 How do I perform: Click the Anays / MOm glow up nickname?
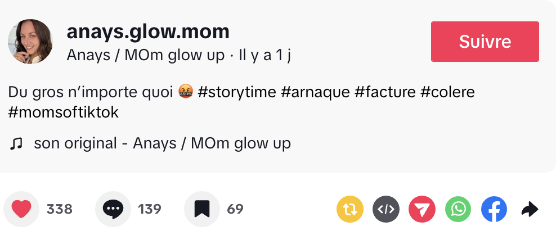click(x=146, y=55)
